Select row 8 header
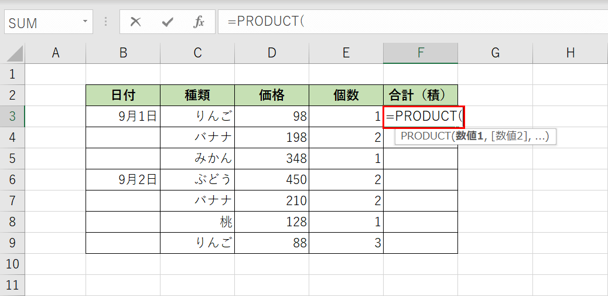The image size is (608, 296). (12, 222)
